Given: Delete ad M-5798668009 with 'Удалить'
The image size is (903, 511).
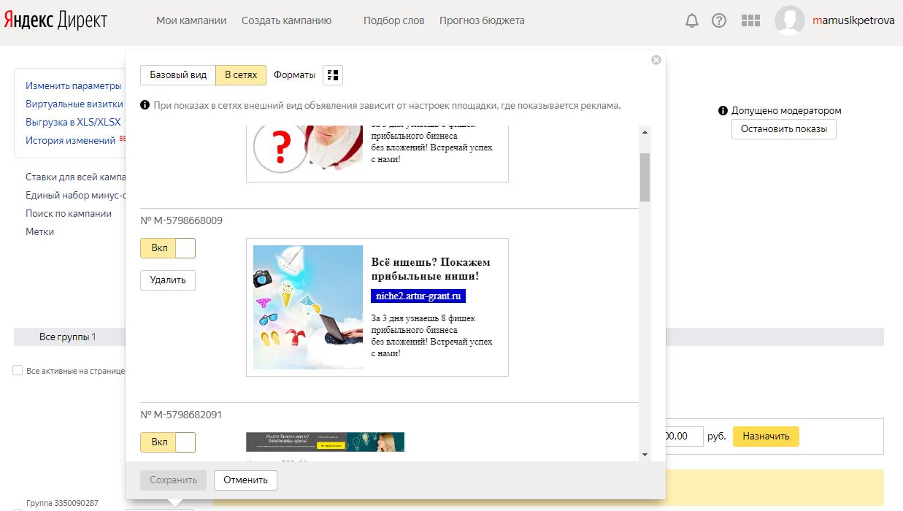Looking at the screenshot, I should tap(168, 280).
